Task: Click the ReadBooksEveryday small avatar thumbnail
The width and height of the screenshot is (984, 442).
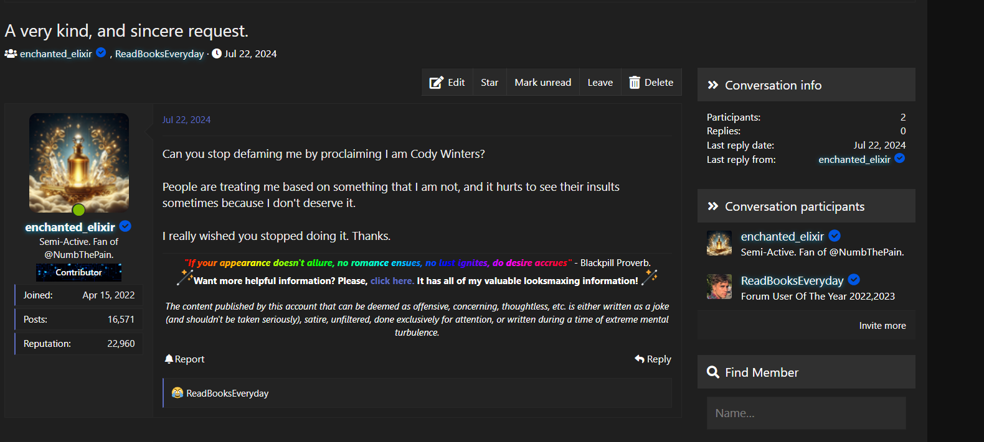Action: point(719,287)
